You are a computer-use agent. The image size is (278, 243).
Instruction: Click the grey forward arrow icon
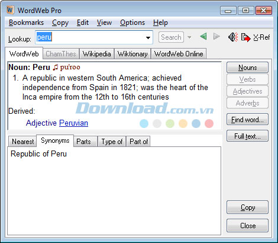(216, 37)
